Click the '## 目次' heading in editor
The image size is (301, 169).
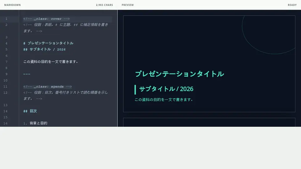(30, 111)
